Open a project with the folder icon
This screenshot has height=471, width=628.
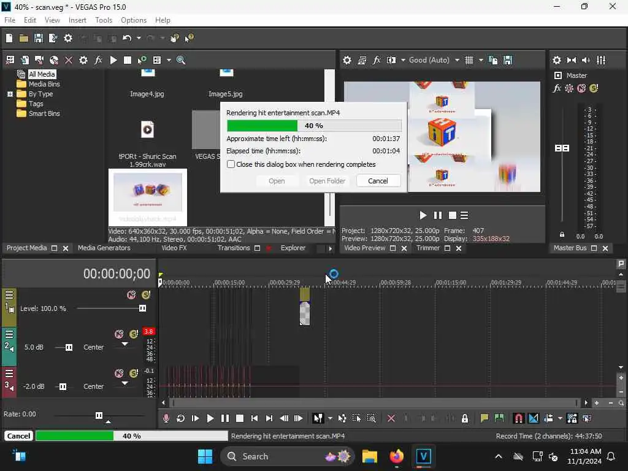(x=24, y=38)
